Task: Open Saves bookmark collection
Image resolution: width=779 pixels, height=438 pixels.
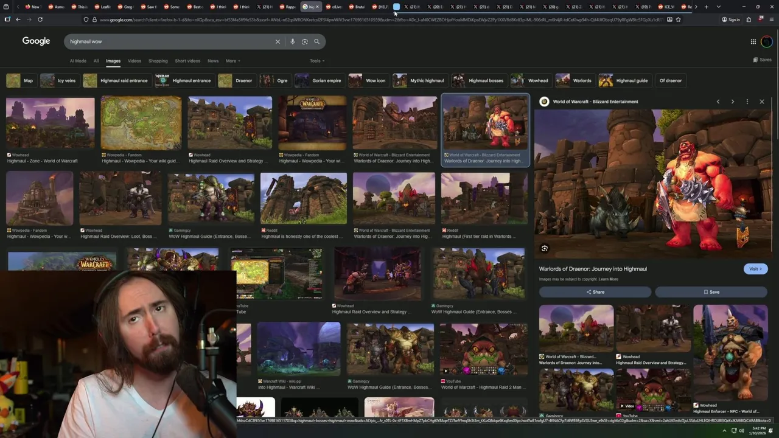Action: coord(762,60)
